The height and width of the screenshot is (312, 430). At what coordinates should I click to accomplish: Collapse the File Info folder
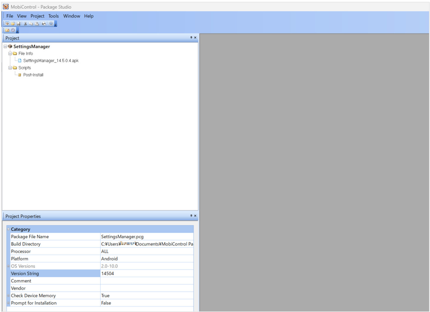pos(10,53)
